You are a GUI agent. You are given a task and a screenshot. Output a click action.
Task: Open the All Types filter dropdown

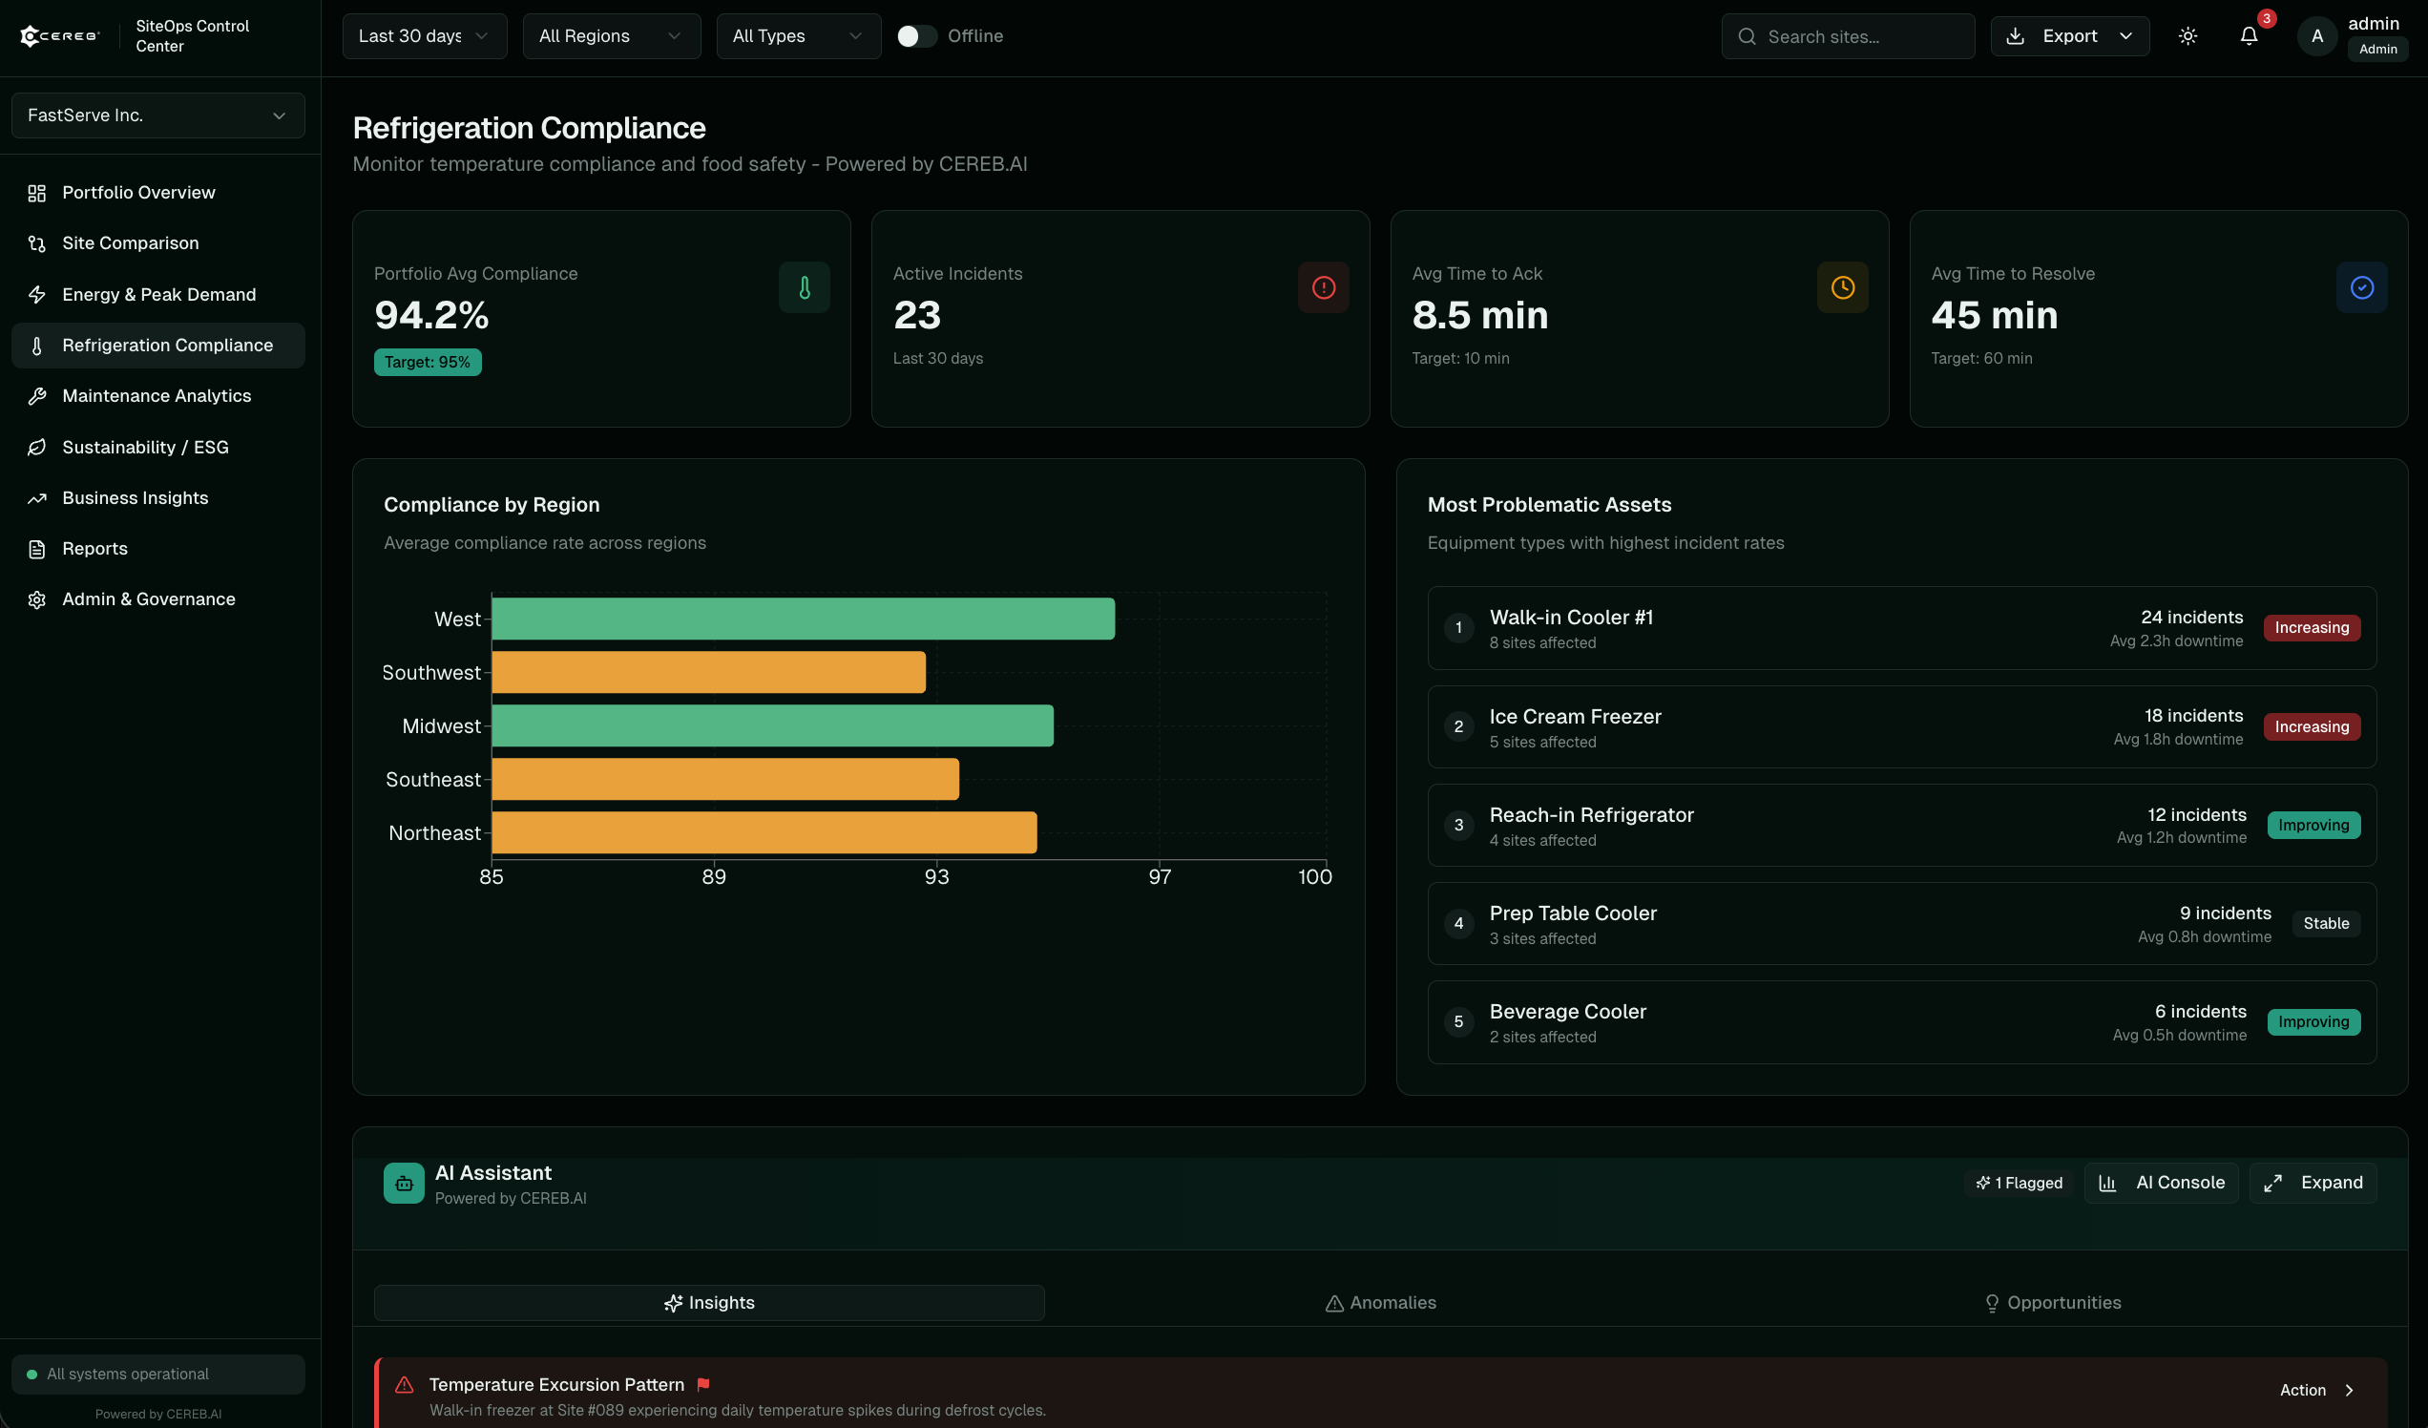pyautogui.click(x=798, y=36)
